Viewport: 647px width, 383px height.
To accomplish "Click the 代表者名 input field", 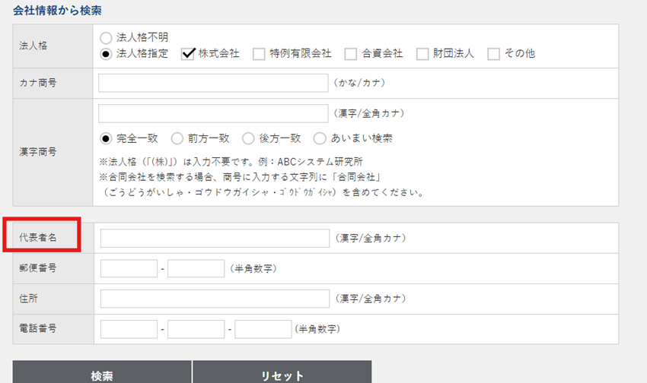I will (215, 239).
